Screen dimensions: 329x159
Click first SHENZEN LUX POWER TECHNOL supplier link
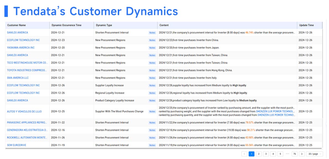(x=275, y=111)
